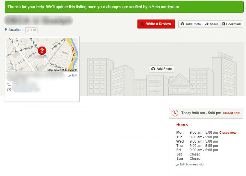This screenshot has height=176, width=246.
Task: Open the Education category link
Action: (14, 30)
